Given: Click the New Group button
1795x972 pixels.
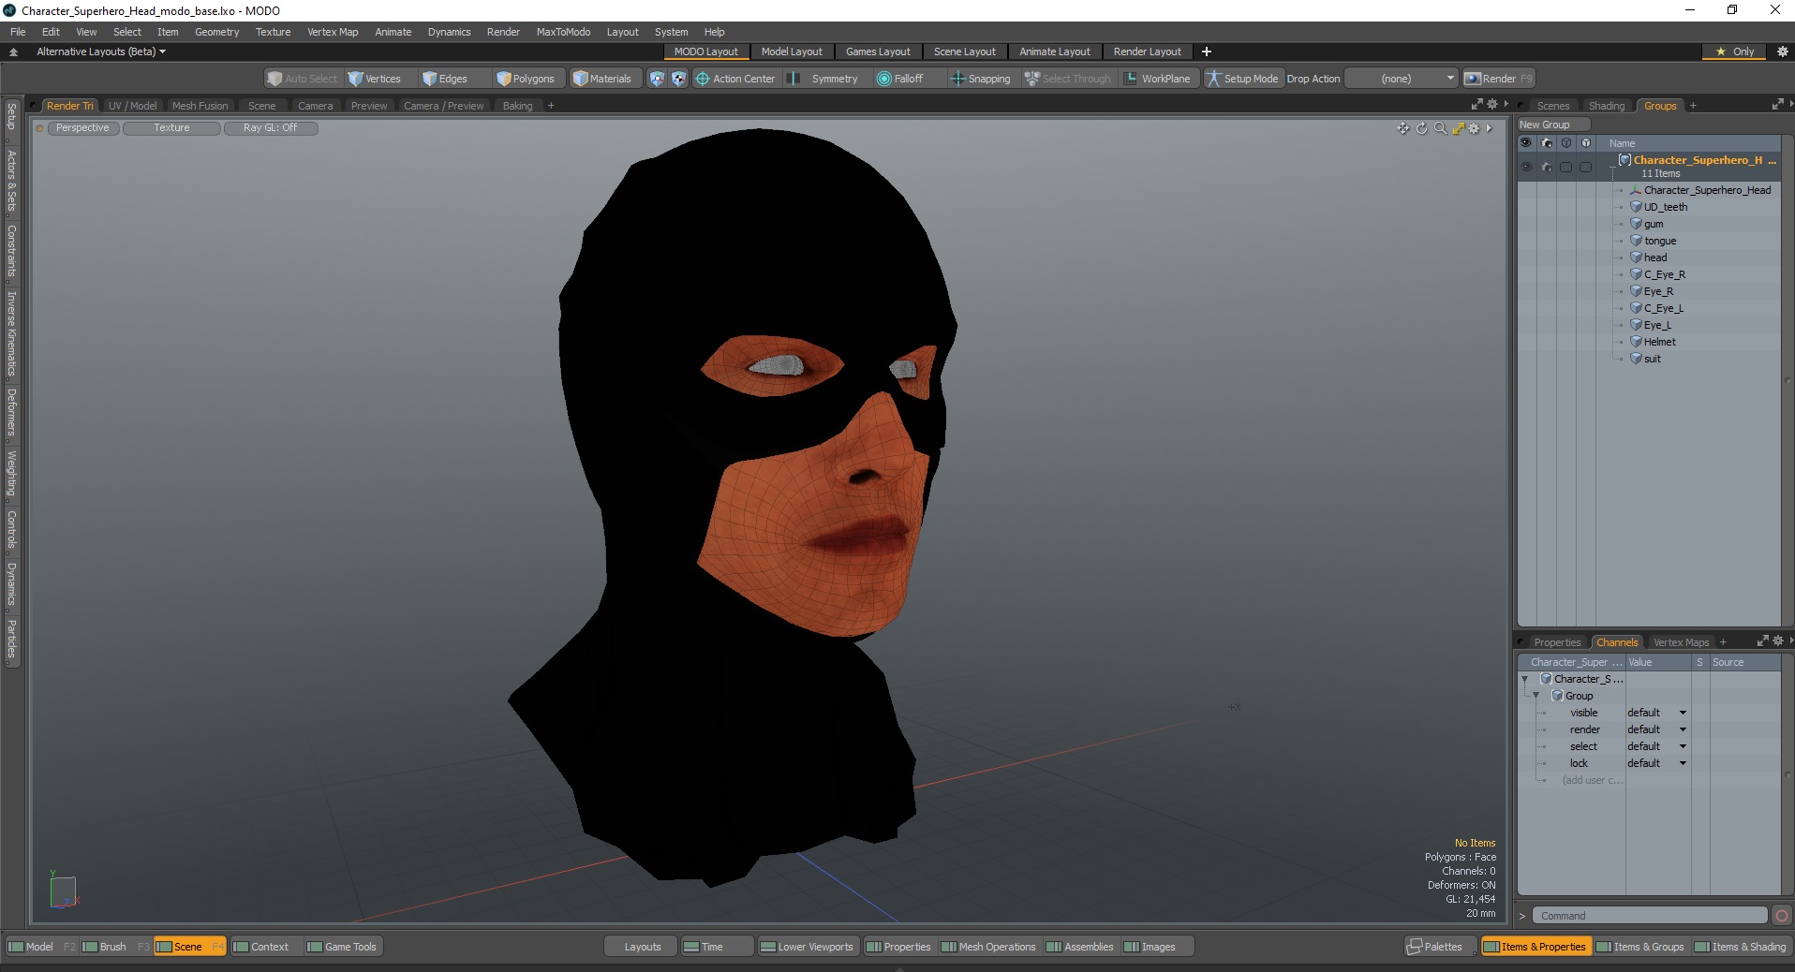Looking at the screenshot, I should tap(1553, 125).
